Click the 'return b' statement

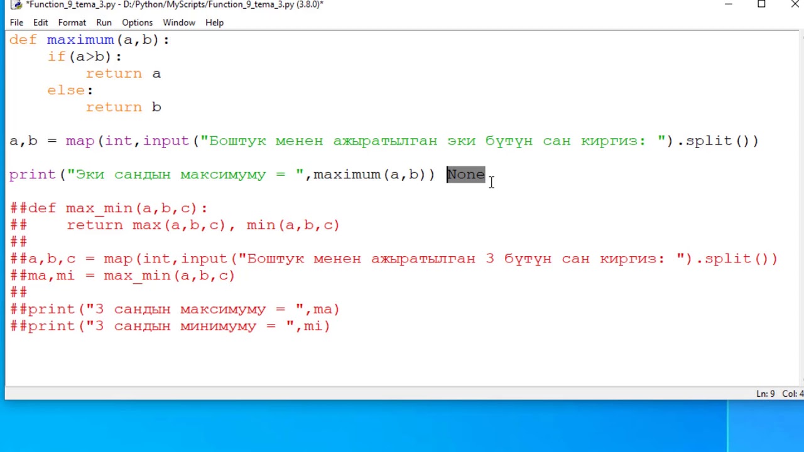(x=123, y=107)
